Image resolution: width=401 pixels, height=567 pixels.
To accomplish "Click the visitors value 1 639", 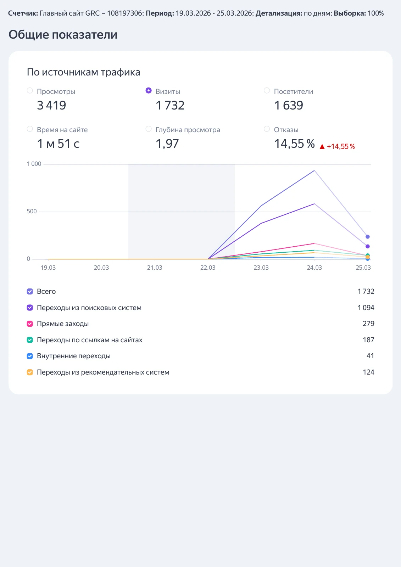I will [x=289, y=105].
